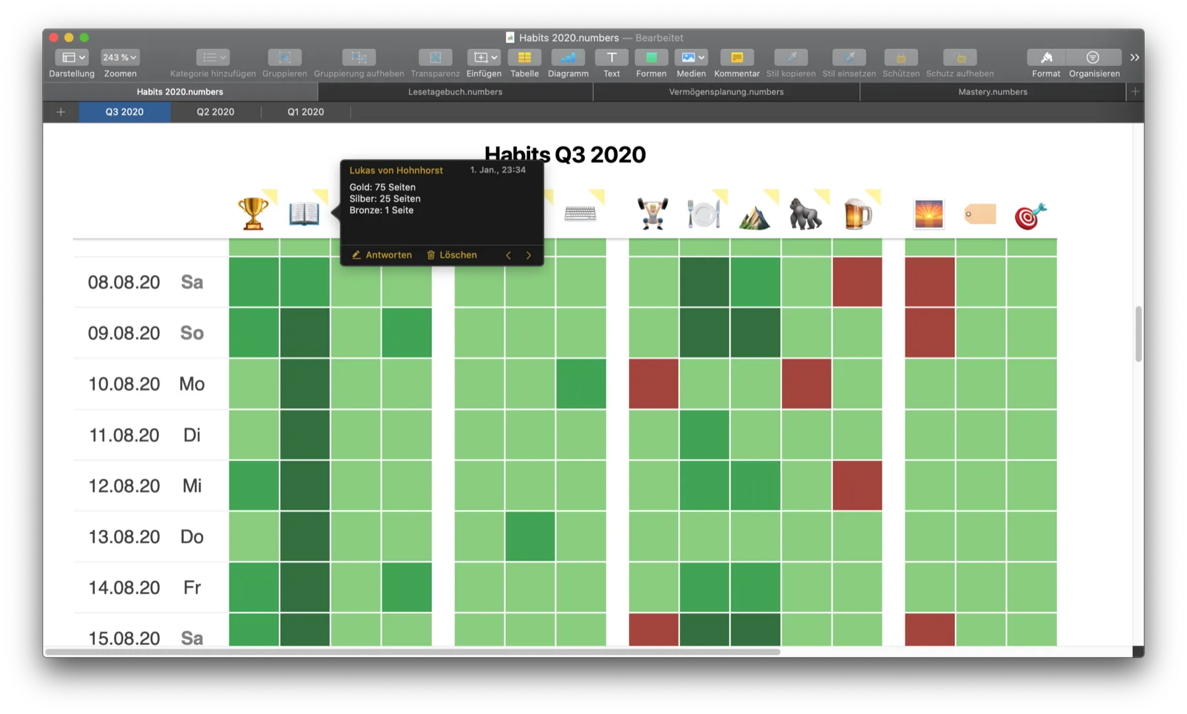Screen dimensions: 1187x714
Task: Open the Medien media dropdown
Action: click(691, 57)
